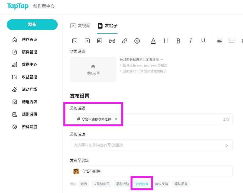Select the 游戏攻略 section
The height and width of the screenshot is (193, 243).
click(142, 184)
